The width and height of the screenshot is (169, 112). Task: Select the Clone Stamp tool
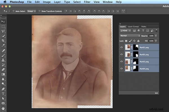(x=3, y=60)
